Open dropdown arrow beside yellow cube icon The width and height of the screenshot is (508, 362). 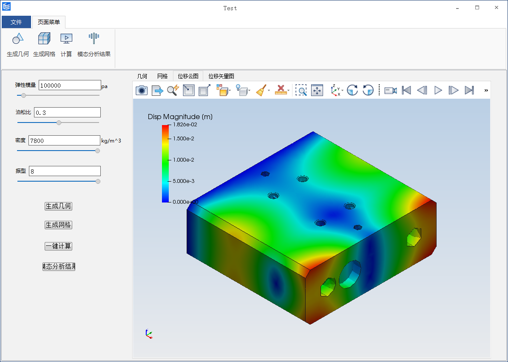tap(230, 91)
